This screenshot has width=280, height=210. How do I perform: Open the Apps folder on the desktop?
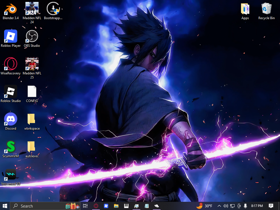pos(245,11)
